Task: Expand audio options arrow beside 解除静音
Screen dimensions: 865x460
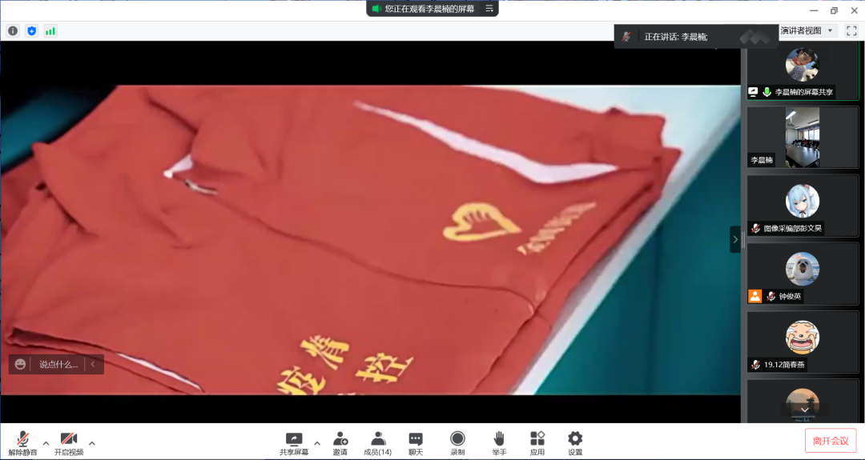Action: [46, 443]
